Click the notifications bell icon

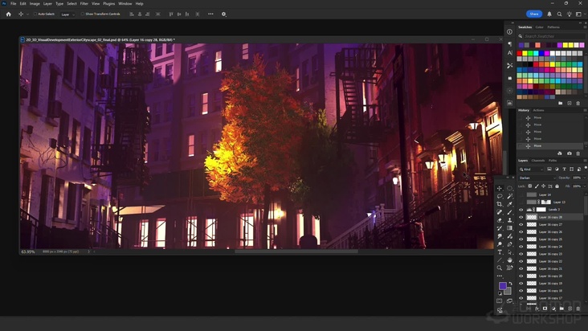click(x=549, y=14)
